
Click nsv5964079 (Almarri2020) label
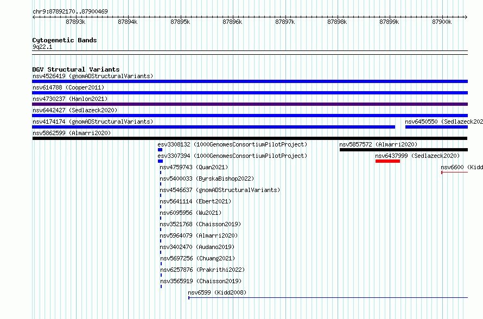pyautogui.click(x=199, y=235)
